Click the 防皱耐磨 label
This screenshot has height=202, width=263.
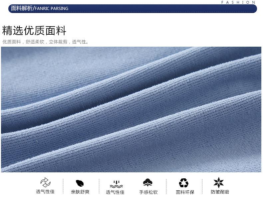220,192
